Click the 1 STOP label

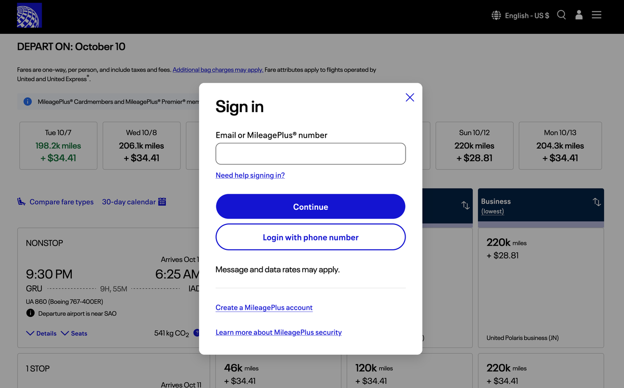tap(38, 369)
